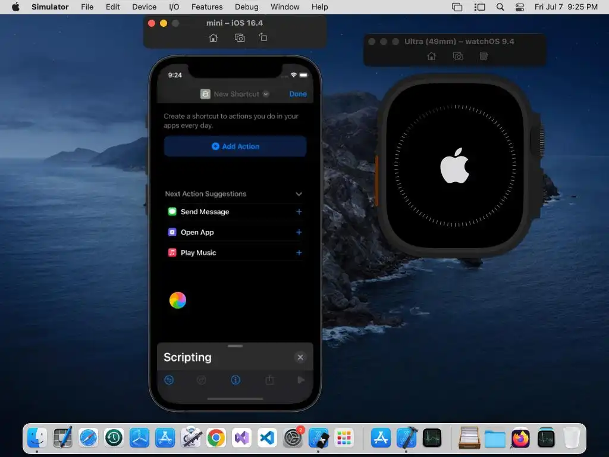The image size is (609, 457).
Task: Tap the Open App suggestion label
Action: click(197, 233)
